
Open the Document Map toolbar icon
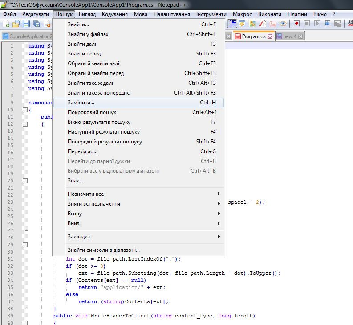(252, 24)
